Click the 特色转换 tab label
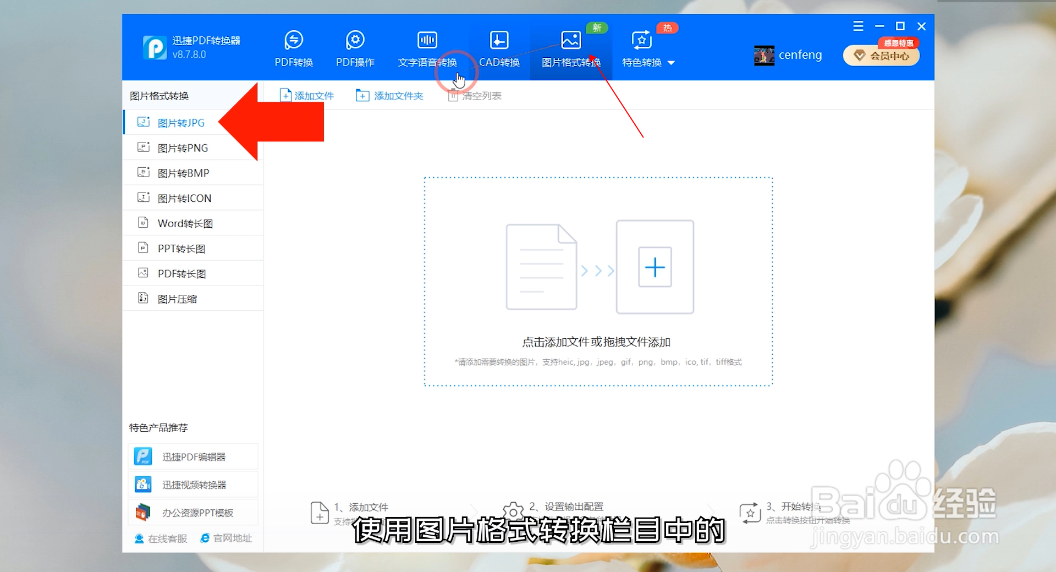 click(642, 63)
